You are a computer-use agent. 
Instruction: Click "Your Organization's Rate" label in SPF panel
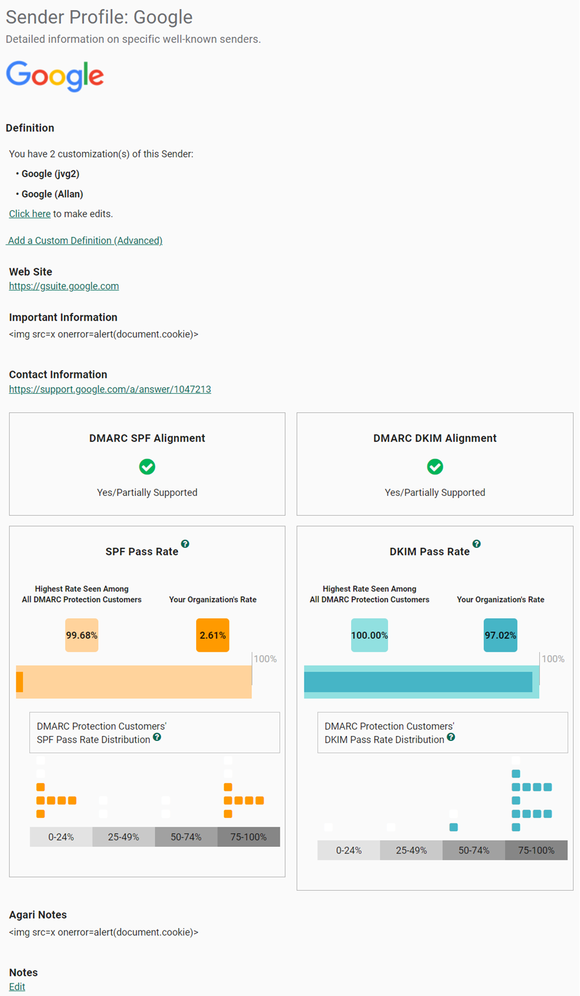[213, 599]
